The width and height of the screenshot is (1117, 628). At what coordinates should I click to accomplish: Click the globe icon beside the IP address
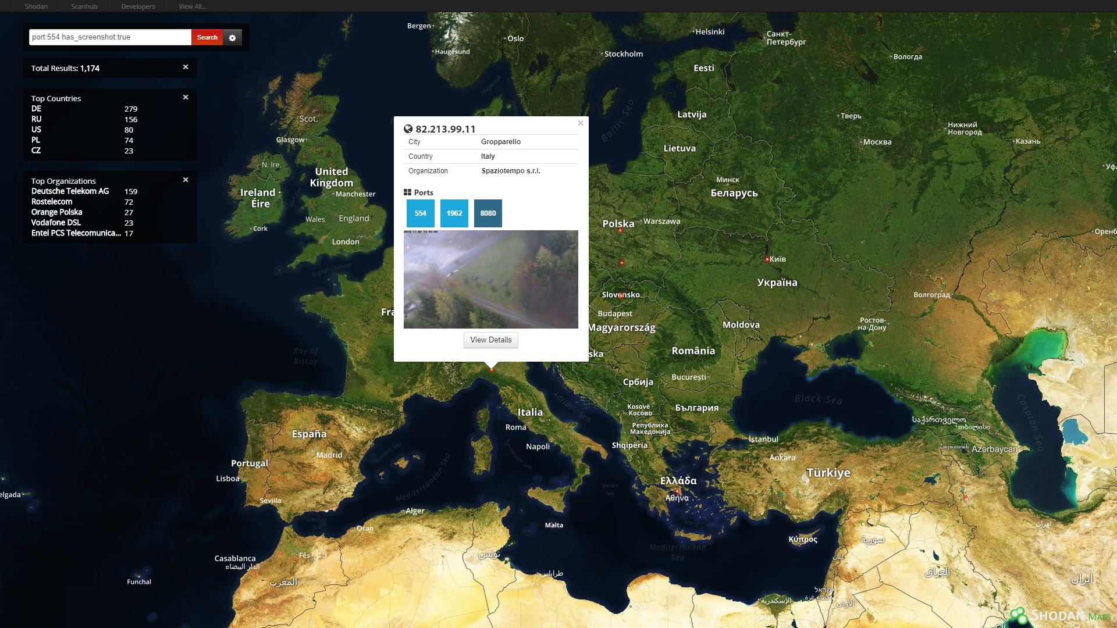(408, 129)
